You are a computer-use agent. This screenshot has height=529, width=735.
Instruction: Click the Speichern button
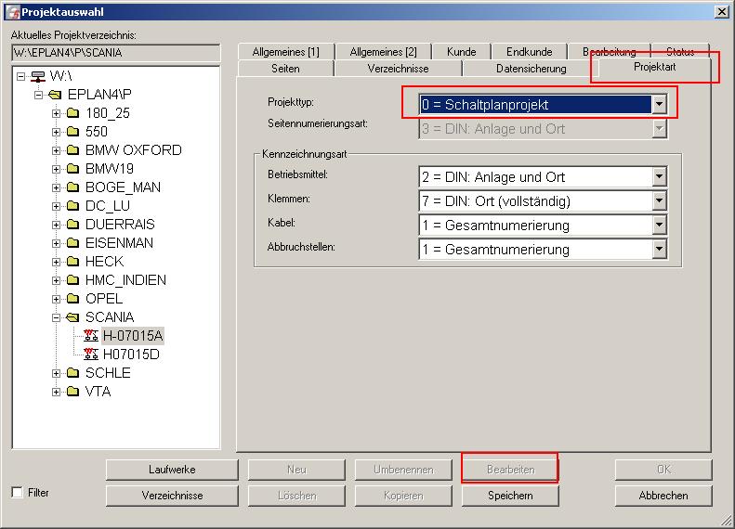(x=510, y=496)
